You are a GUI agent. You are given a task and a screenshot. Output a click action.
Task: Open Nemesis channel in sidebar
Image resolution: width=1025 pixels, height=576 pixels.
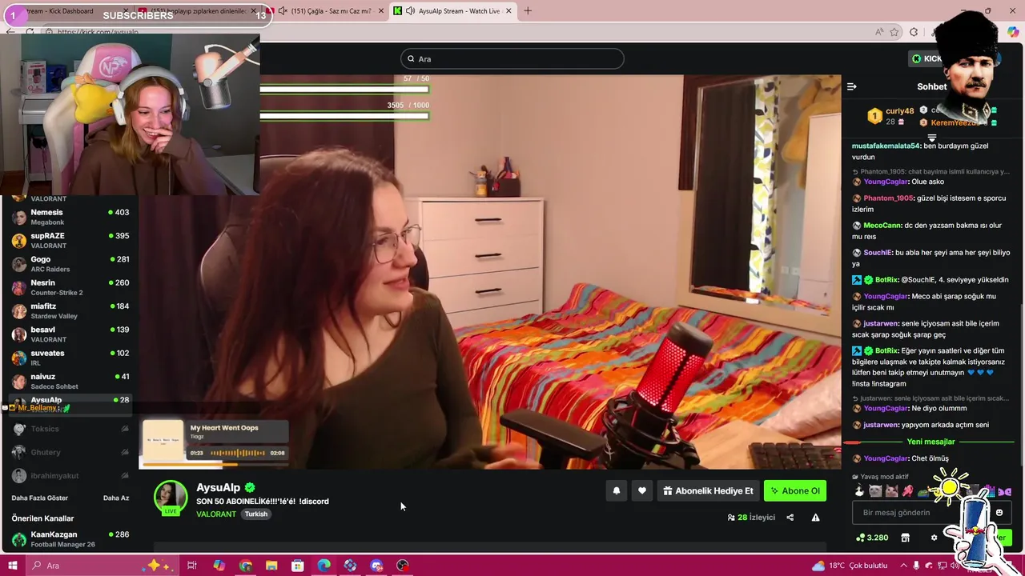pyautogui.click(x=70, y=217)
